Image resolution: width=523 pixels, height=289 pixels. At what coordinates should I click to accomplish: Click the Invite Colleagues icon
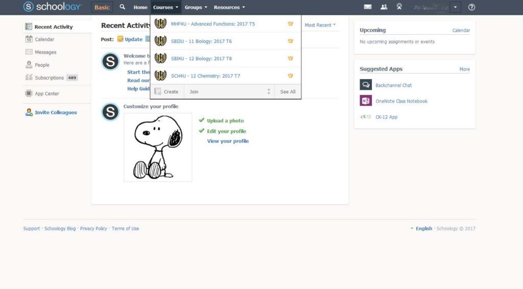point(29,112)
